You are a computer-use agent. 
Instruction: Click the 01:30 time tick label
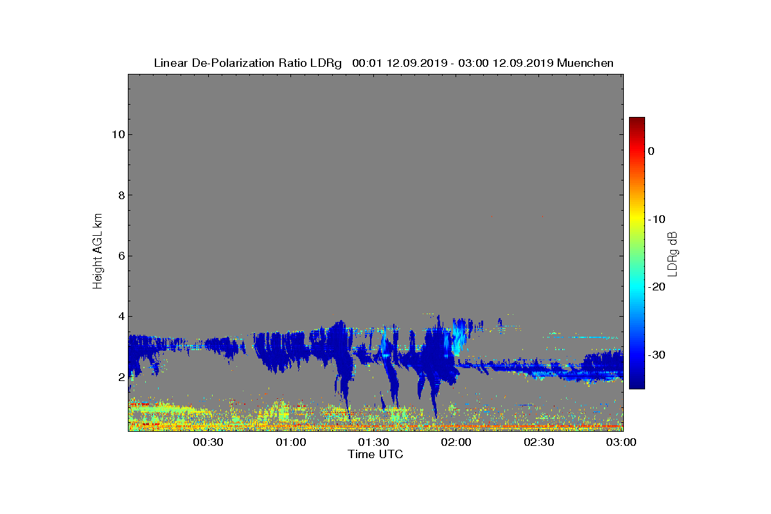[x=373, y=442]
